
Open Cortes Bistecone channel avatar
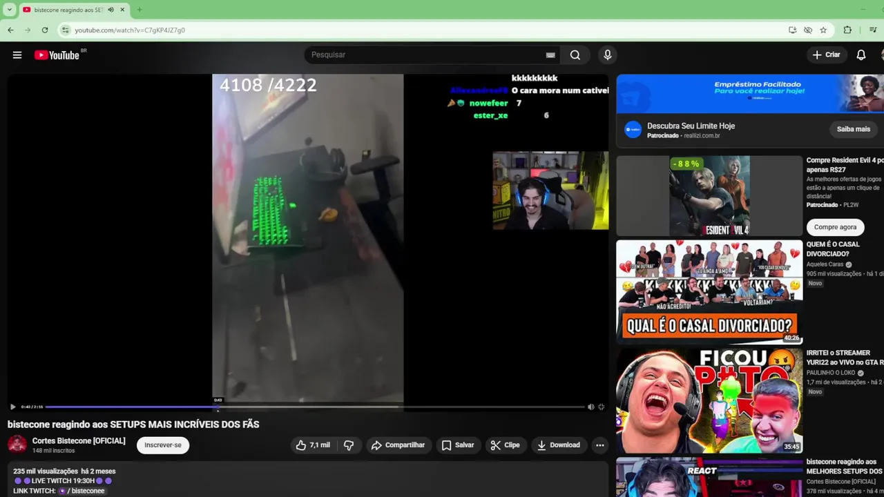coord(17,445)
